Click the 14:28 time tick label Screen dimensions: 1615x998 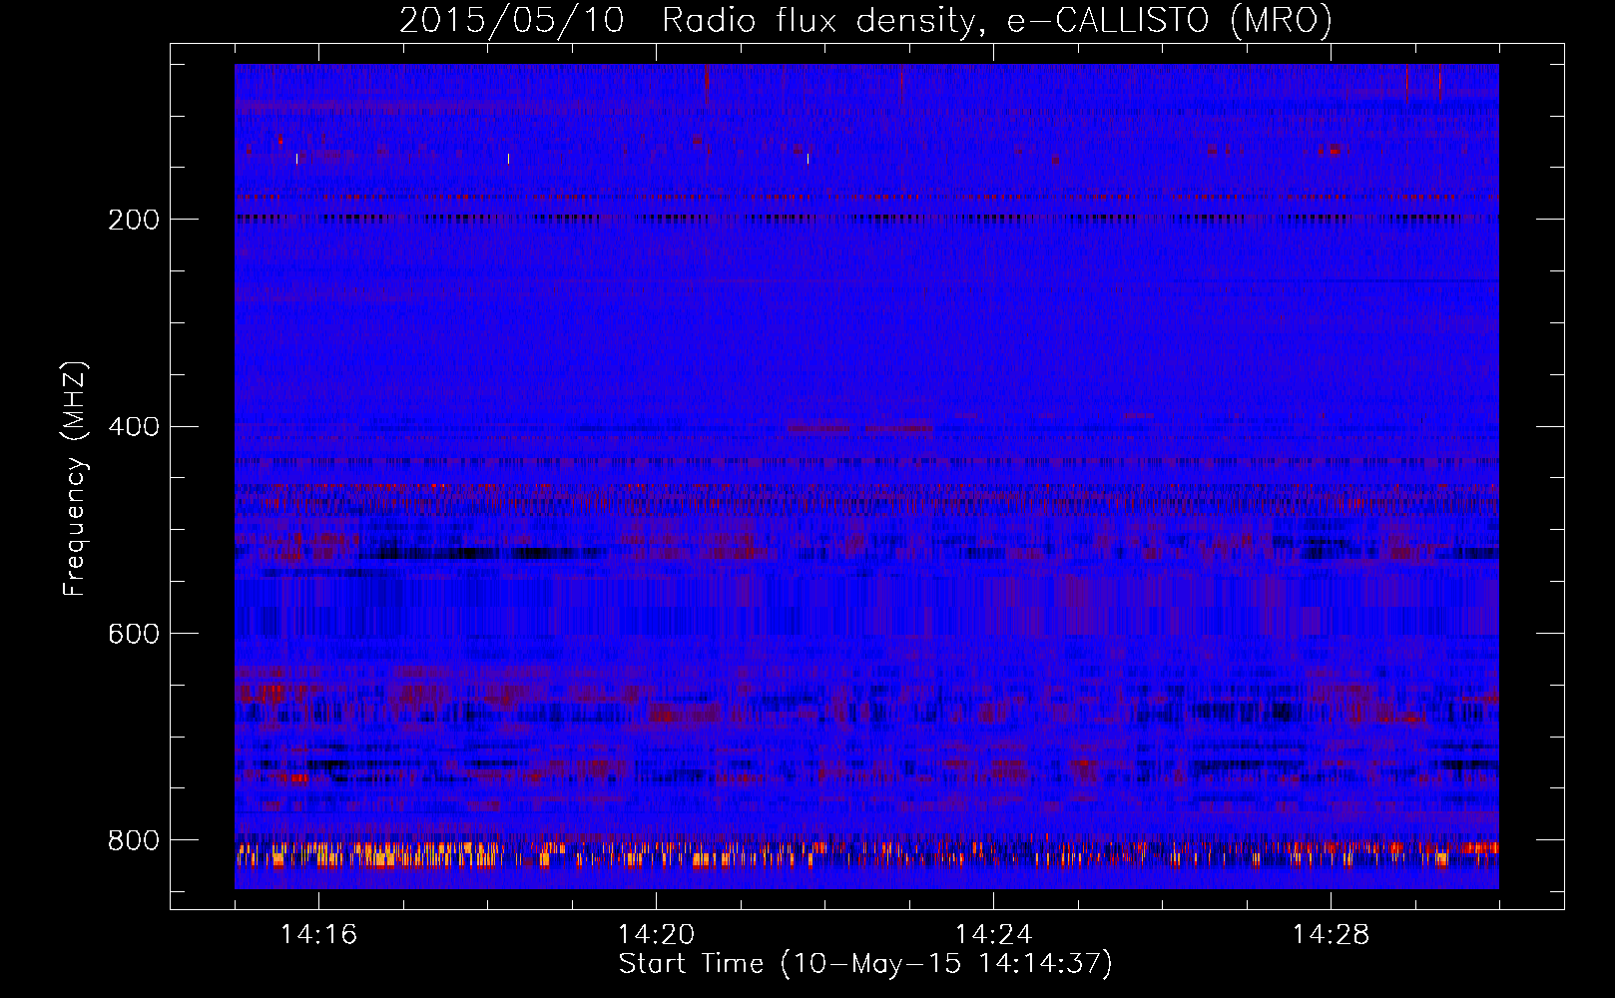point(1331,934)
